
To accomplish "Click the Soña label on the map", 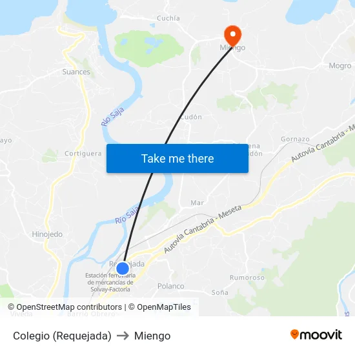I will pos(220,292).
